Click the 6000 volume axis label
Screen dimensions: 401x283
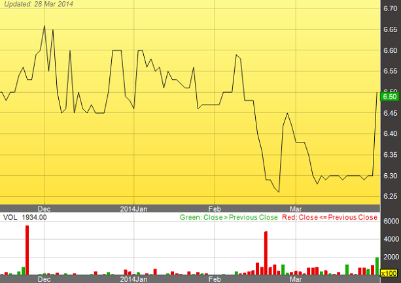(x=391, y=222)
